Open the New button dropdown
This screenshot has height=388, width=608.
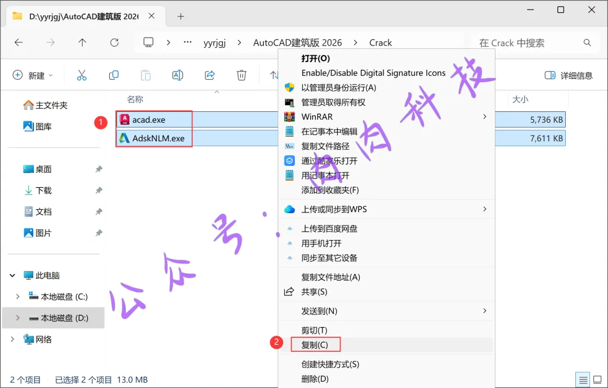tap(33, 75)
